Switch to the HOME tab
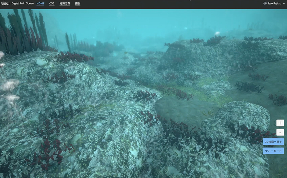This screenshot has height=178, width=287. pyautogui.click(x=40, y=4)
